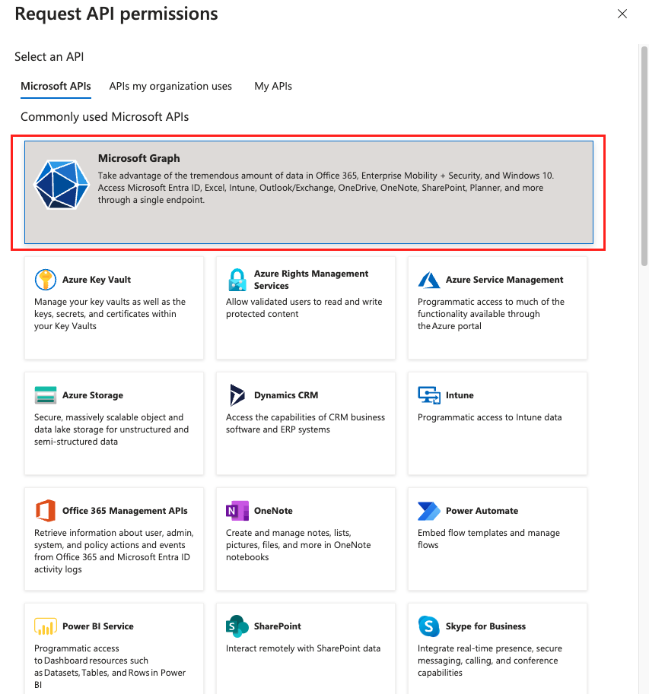Click the Azure Storage icon
The width and height of the screenshot is (649, 694).
tap(45, 395)
